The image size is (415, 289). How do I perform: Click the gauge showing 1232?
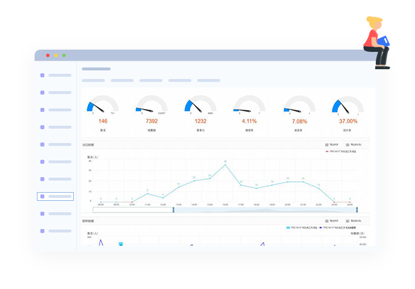point(201,104)
